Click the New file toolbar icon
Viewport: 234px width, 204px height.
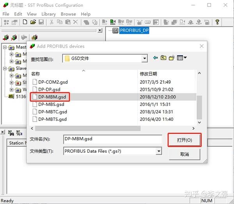[25, 22]
